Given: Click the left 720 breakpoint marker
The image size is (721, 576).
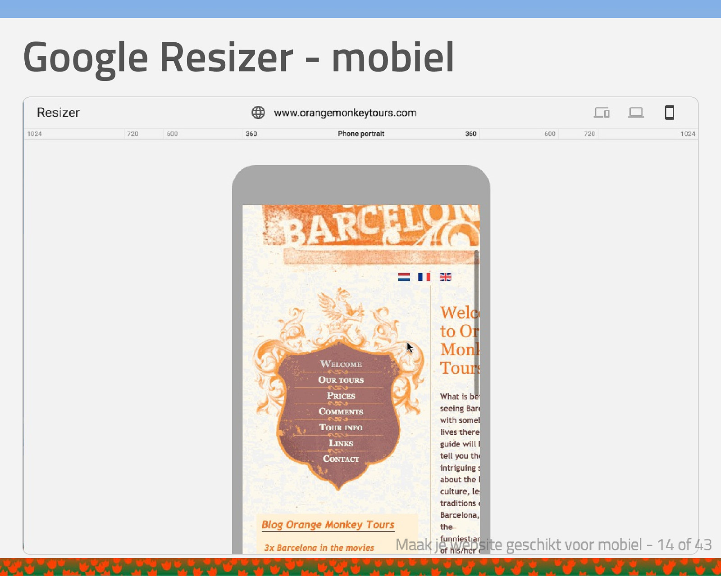Looking at the screenshot, I should (132, 134).
